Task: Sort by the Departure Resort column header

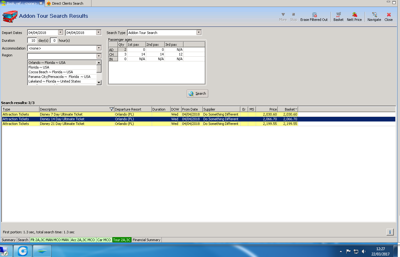Action: 133,109
